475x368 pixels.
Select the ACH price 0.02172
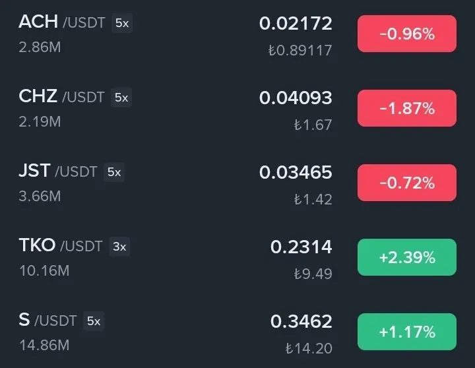[296, 24]
